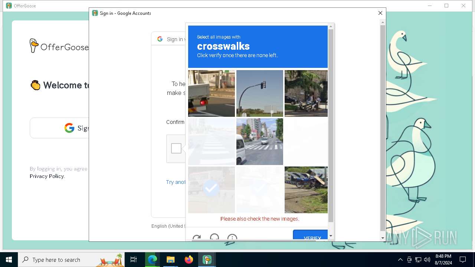The height and width of the screenshot is (267, 475).
Task: Close the Google sign-in dialog
Action: pos(380,13)
